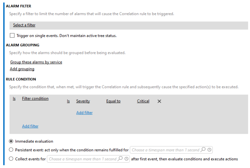Toggle the Is operator before Severity
The width and height of the screenshot is (250, 168).
(x=68, y=101)
